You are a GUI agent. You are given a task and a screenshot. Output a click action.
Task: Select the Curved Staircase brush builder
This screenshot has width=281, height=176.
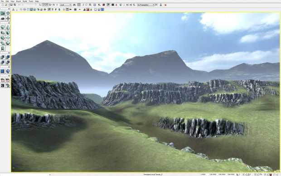3,33
